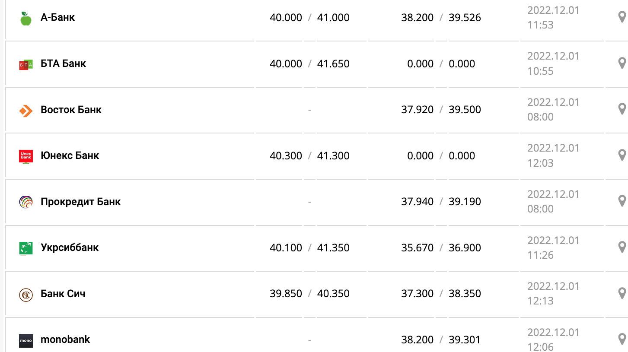Viewport: 628px width, 352px height.
Task: Click Банк Сич 39.850 / 40.350 rate
Action: click(309, 294)
